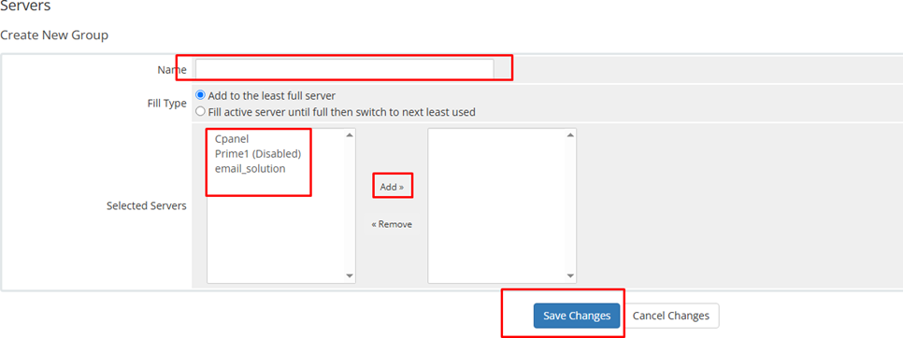Screen dimensions: 903x338
Task: Save Changes to the new group
Action: coord(577,316)
